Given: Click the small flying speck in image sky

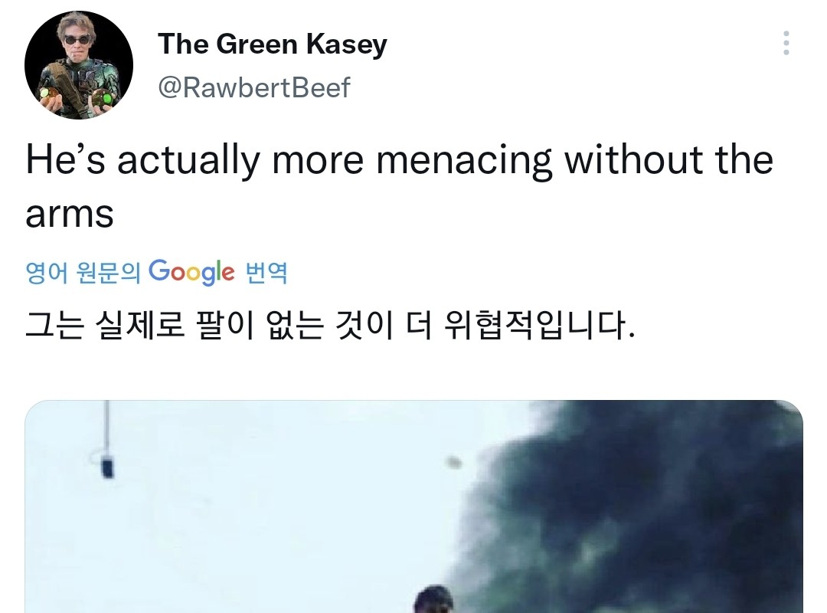Looking at the screenshot, I should (x=454, y=461).
